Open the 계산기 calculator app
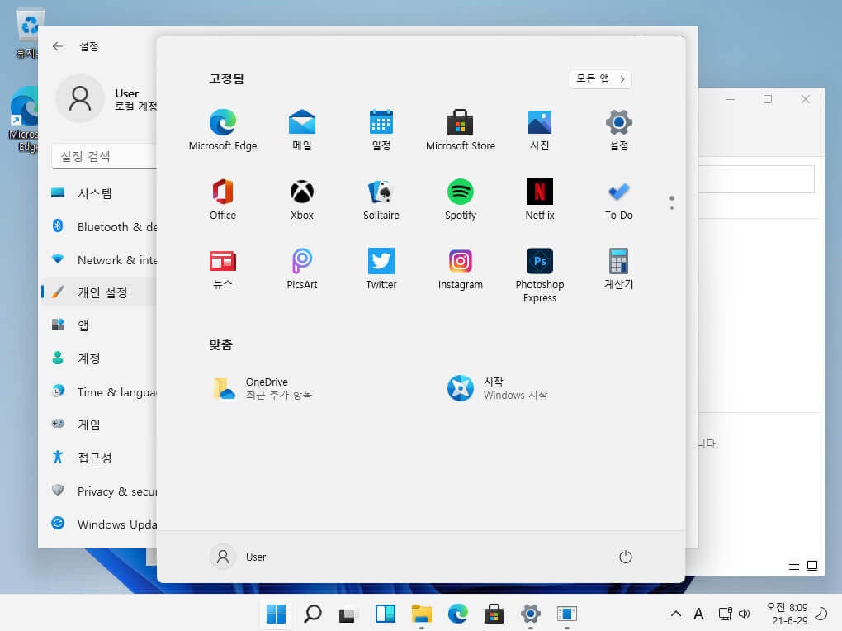The width and height of the screenshot is (842, 631). pyautogui.click(x=618, y=268)
